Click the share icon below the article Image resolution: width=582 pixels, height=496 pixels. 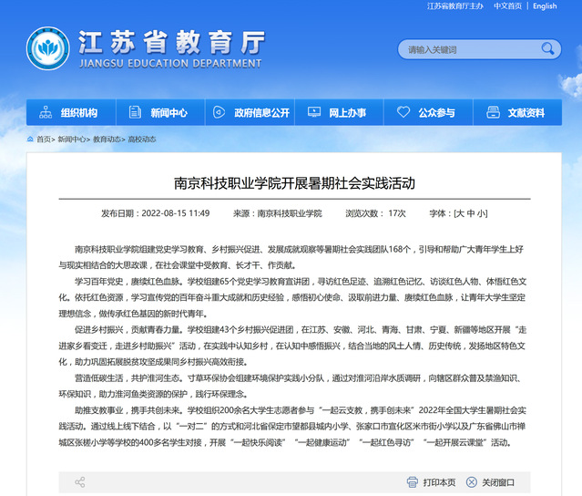80,481
